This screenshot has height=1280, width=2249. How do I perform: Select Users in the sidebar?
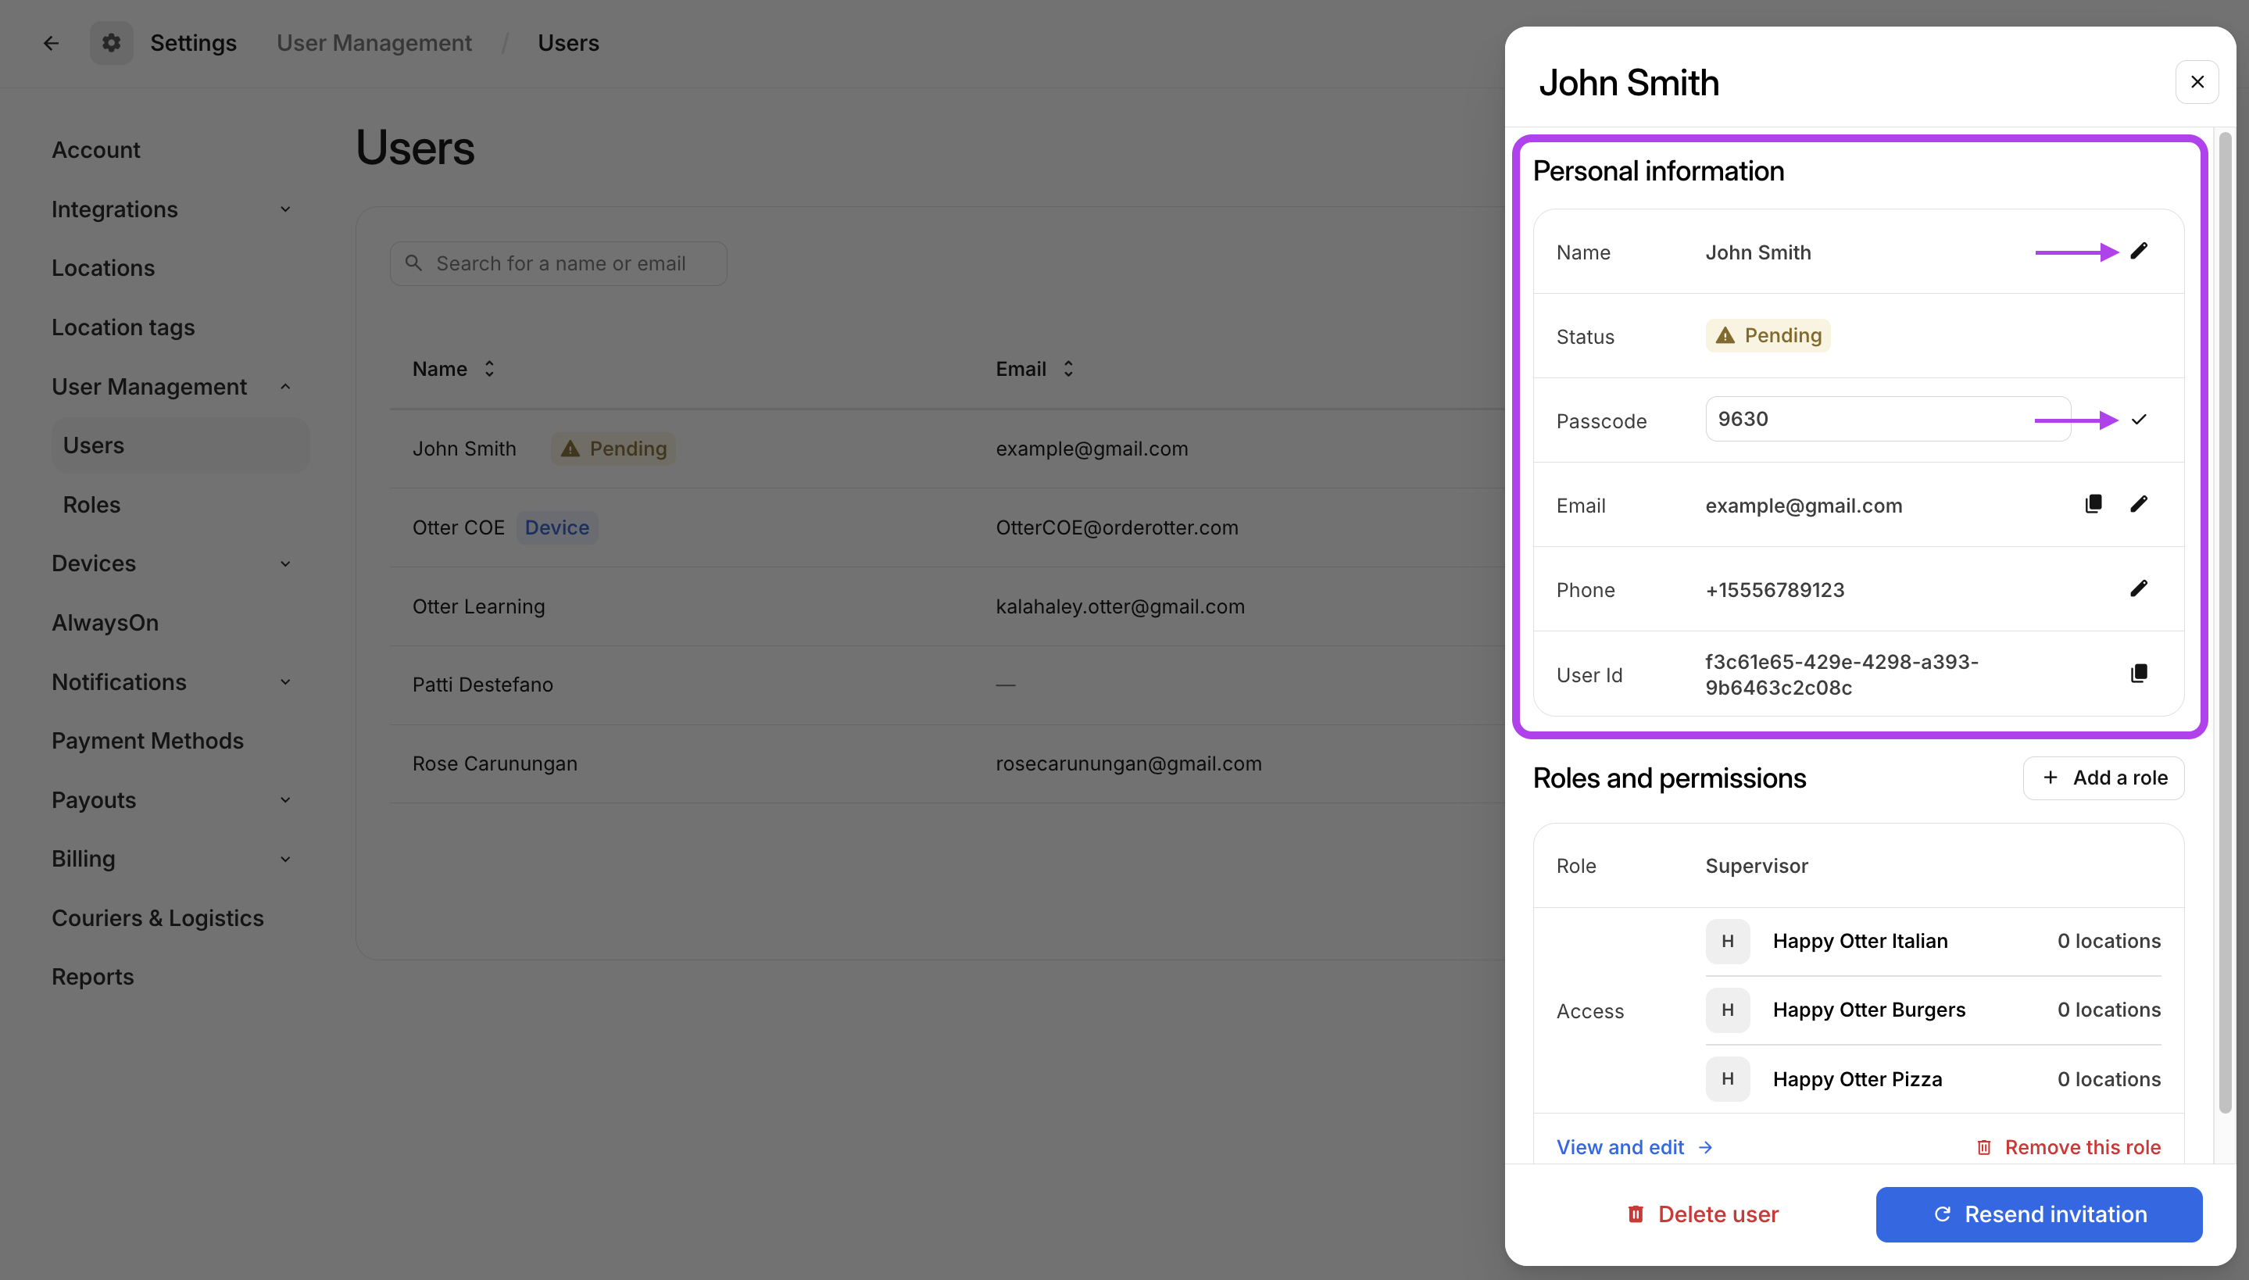pyautogui.click(x=181, y=445)
